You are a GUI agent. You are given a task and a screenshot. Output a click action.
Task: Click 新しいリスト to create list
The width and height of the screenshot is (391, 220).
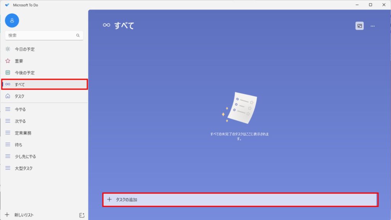(23, 215)
